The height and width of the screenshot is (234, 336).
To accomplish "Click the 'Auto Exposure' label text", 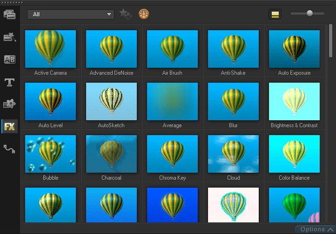I will pos(294,73).
